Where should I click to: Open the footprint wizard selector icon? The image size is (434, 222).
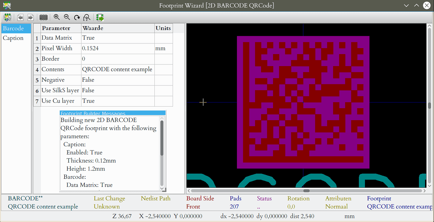click(x=7, y=17)
